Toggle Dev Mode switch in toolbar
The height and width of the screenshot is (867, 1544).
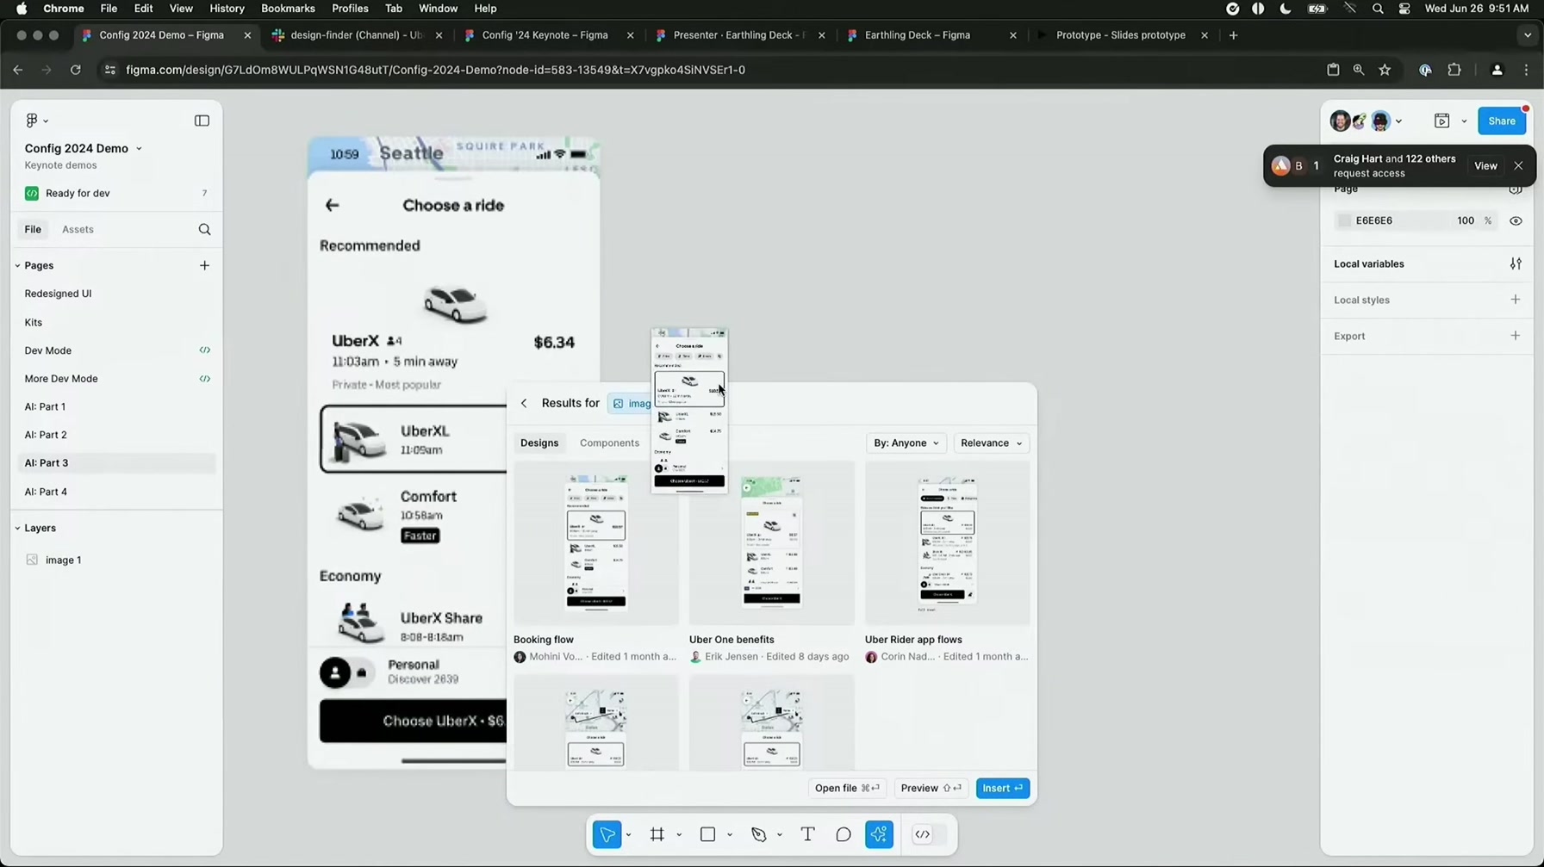(x=930, y=834)
